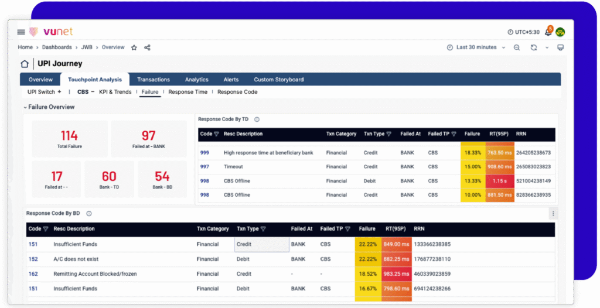This screenshot has width=600, height=308.
Task: Click the refresh dashboard icon
Action: [534, 47]
